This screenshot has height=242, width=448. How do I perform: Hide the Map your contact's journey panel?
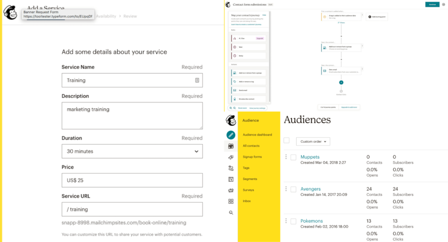coord(264,15)
